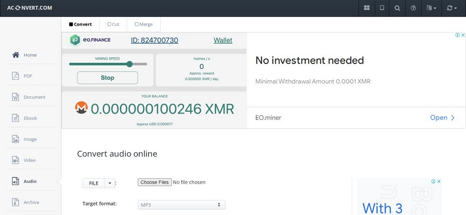
Task: Click the 'With 3' ad banner
Action: pos(399,197)
